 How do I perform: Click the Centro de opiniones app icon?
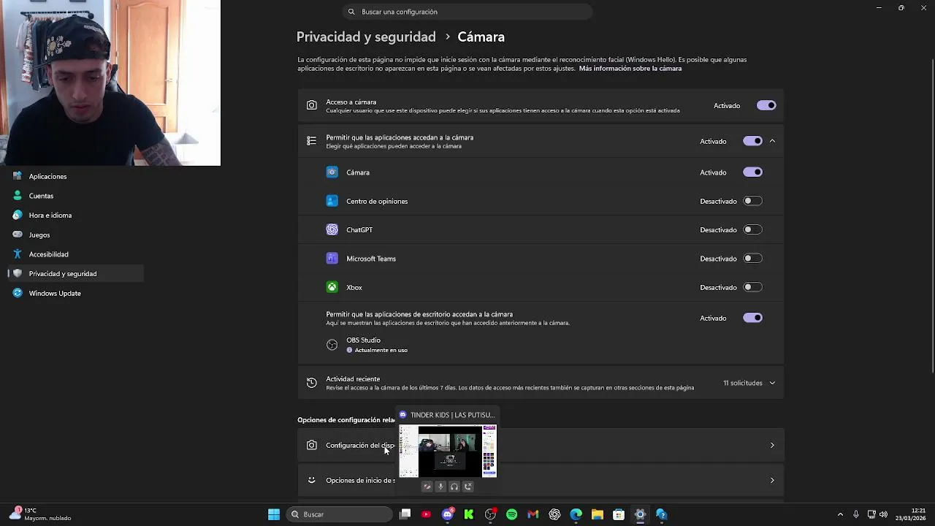point(332,201)
